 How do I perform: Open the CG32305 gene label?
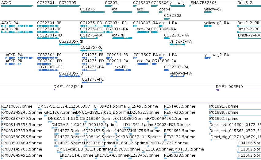point(67,3)
